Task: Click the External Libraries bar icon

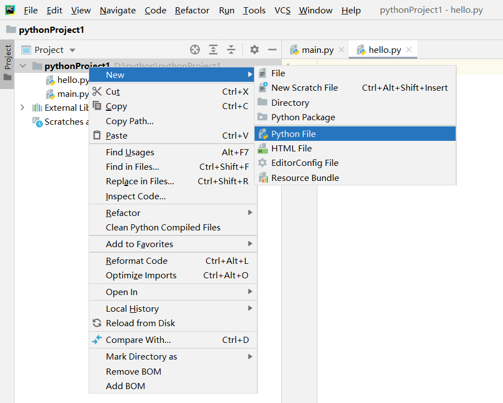Action: [x=37, y=107]
